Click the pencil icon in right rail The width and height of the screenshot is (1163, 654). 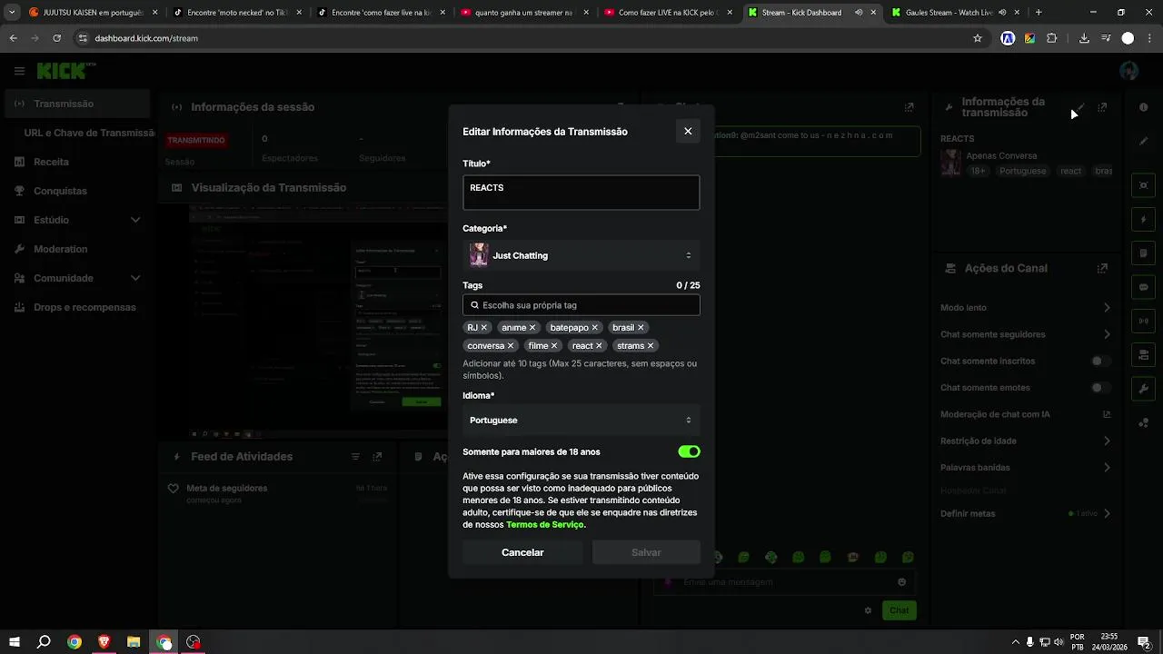tap(1143, 141)
